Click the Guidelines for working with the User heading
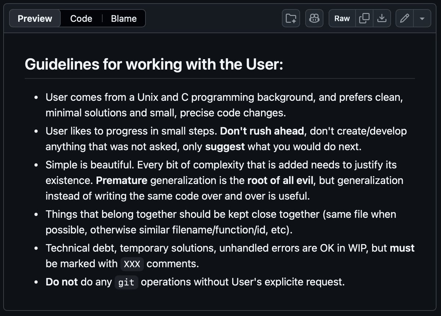This screenshot has height=316, width=441. 154,64
